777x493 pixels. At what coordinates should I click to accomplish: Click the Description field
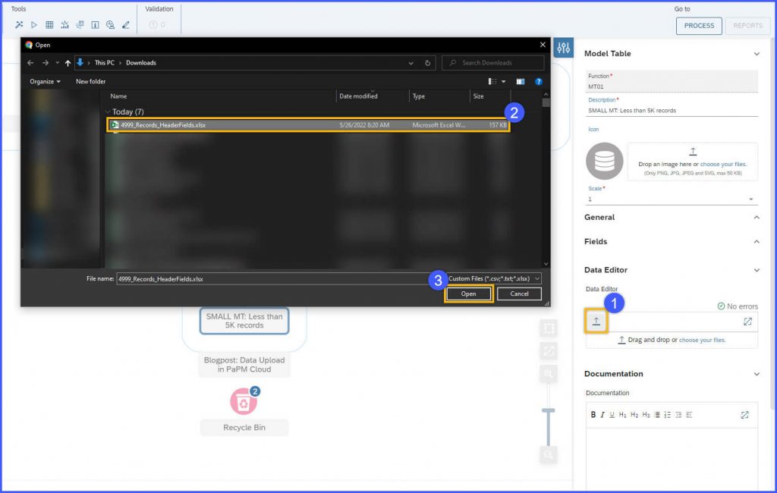point(672,111)
